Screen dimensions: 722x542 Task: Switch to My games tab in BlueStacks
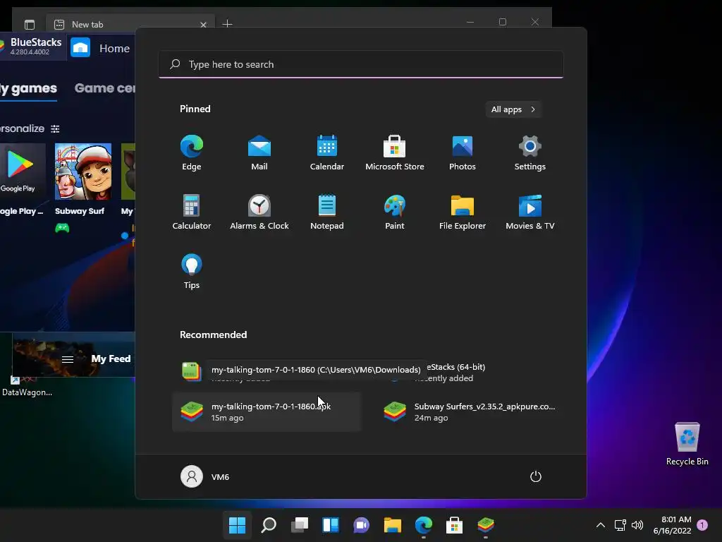tap(28, 88)
